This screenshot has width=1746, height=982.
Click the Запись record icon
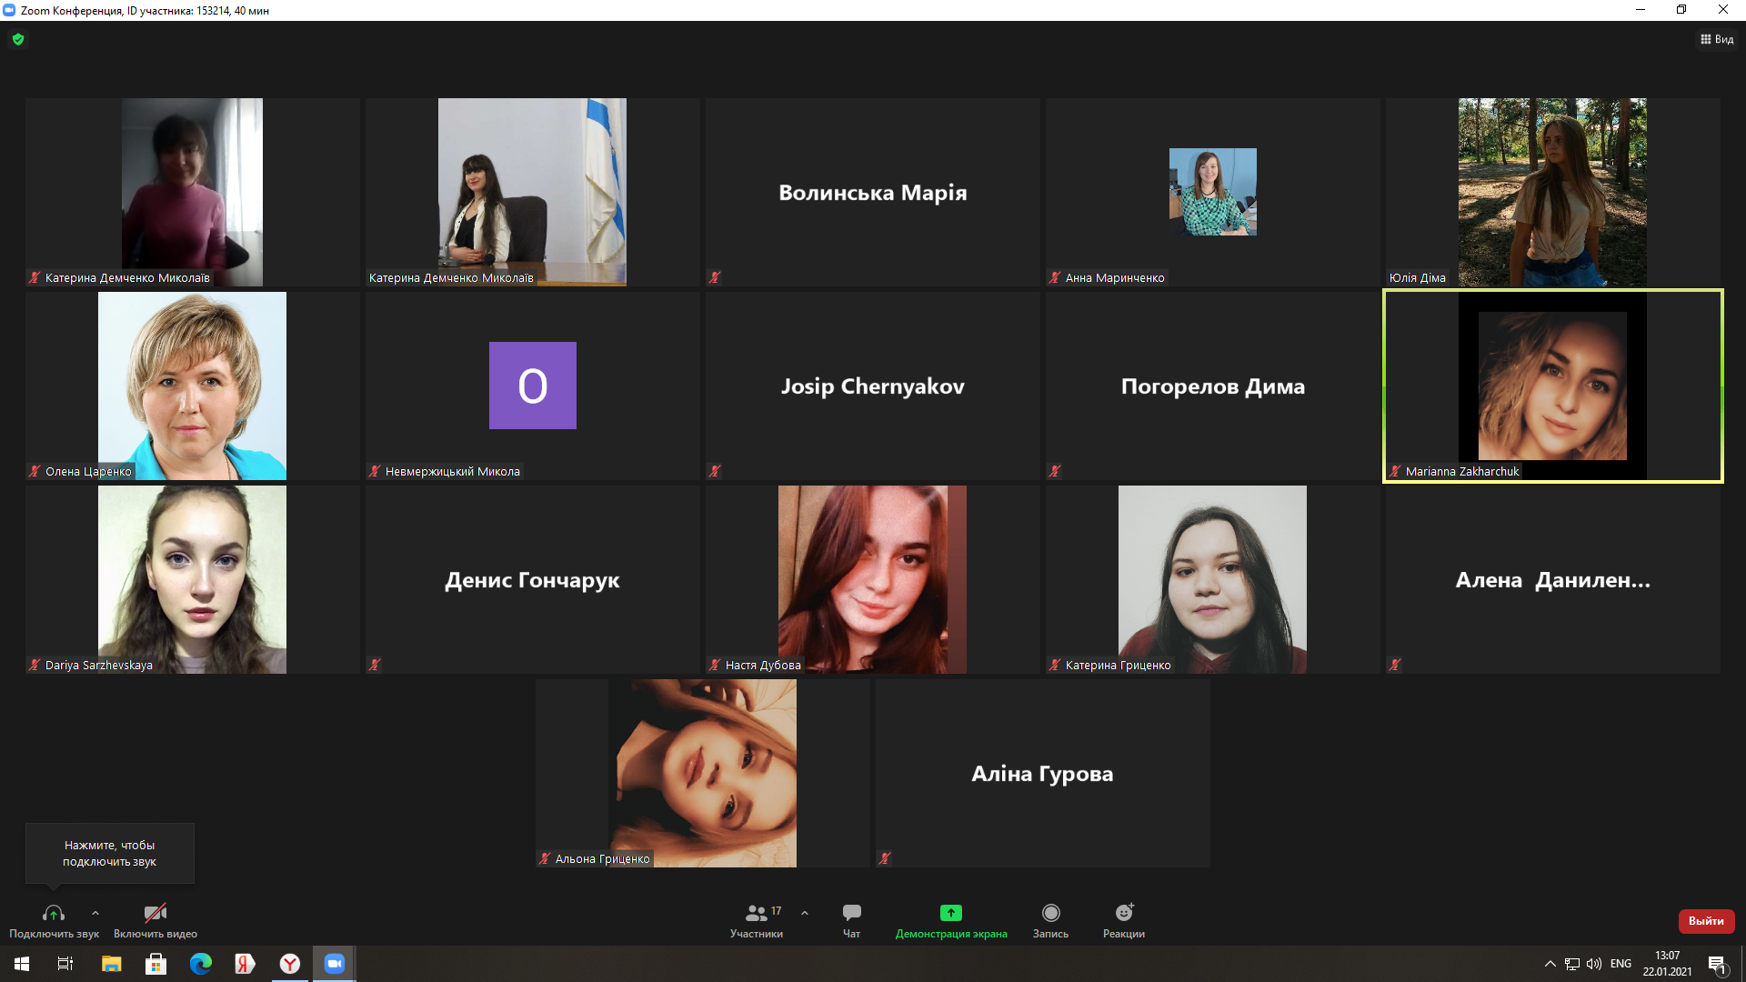[x=1050, y=913]
